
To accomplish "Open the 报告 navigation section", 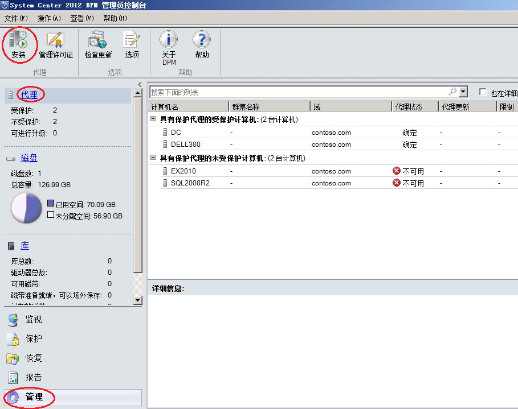I will [x=34, y=377].
